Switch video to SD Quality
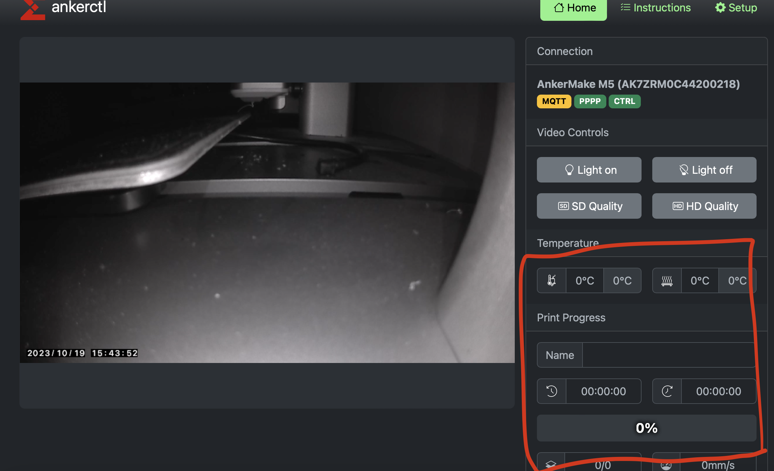 [589, 206]
